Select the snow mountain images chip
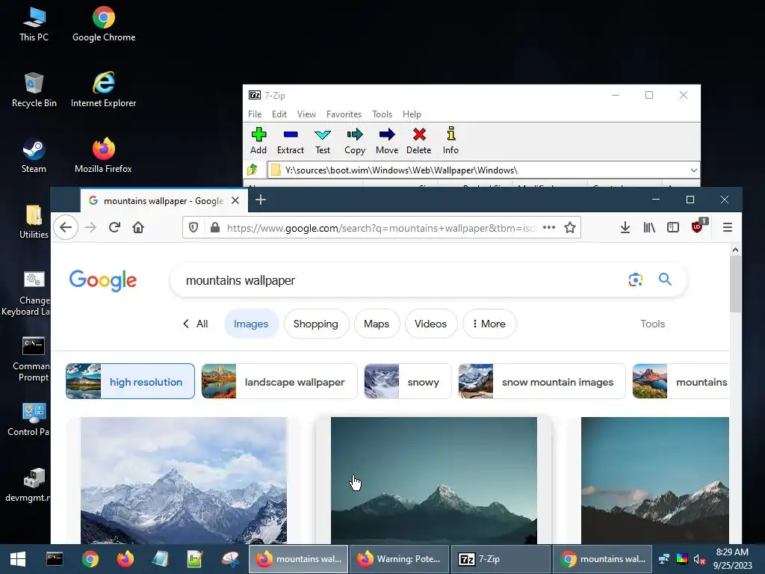 coord(542,381)
